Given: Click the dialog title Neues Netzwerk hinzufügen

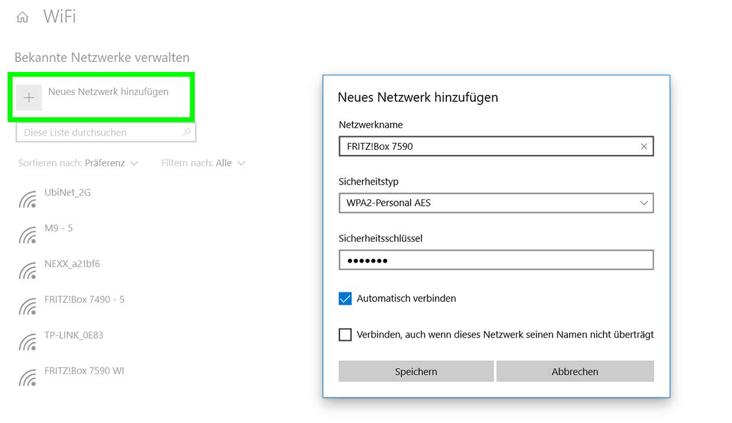Looking at the screenshot, I should [x=418, y=97].
